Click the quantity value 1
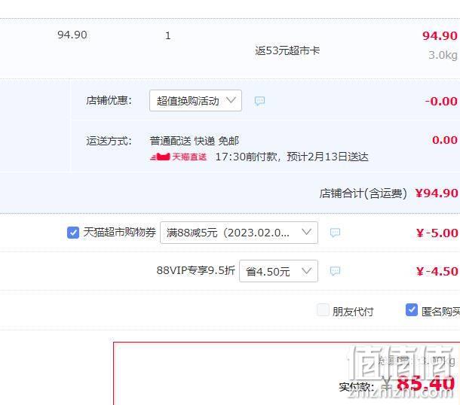 (168, 35)
